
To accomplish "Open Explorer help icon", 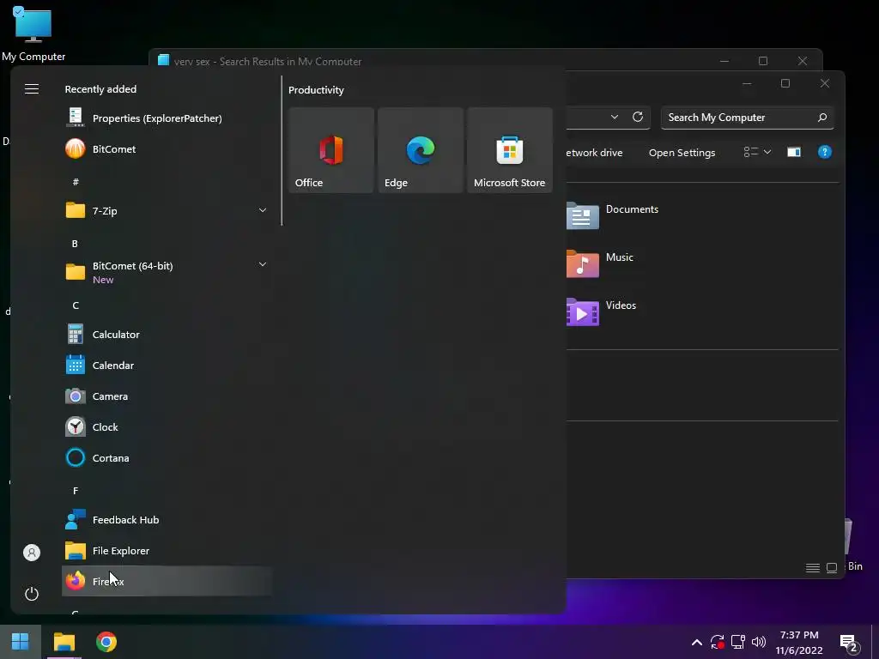I will pos(825,152).
